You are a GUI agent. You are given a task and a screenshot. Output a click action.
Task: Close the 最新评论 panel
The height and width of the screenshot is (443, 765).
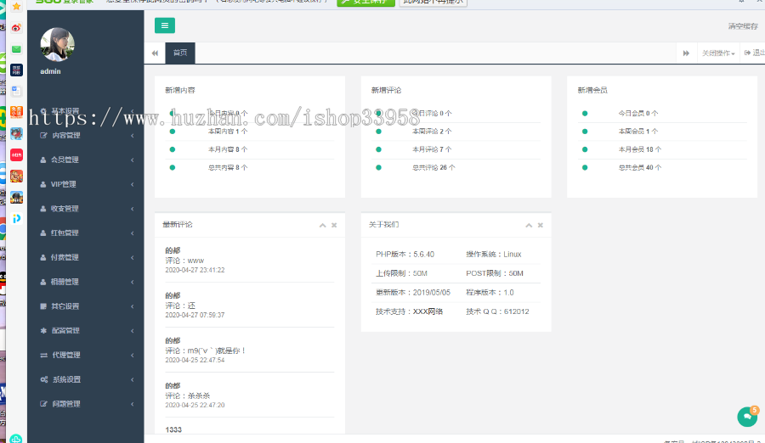pos(334,225)
